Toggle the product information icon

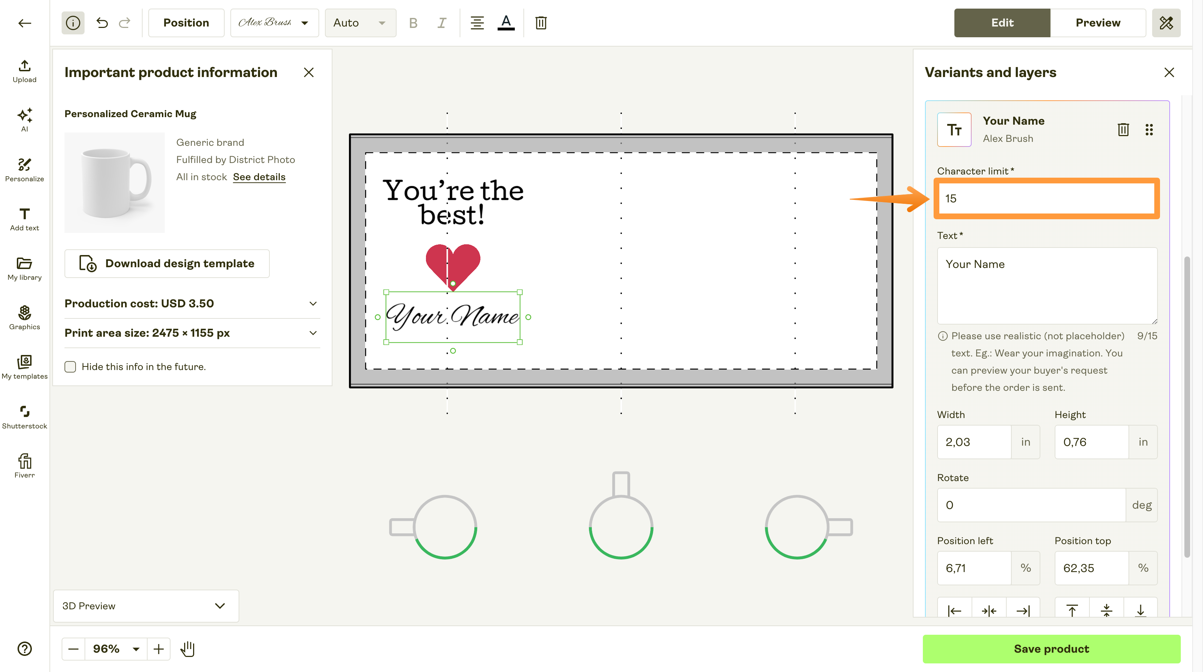pyautogui.click(x=73, y=23)
